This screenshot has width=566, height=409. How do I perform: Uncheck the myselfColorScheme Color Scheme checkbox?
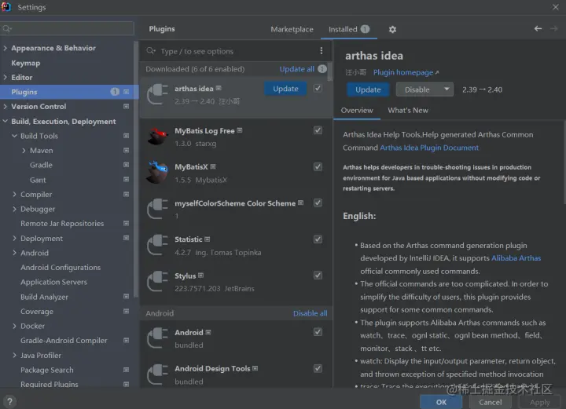point(318,203)
